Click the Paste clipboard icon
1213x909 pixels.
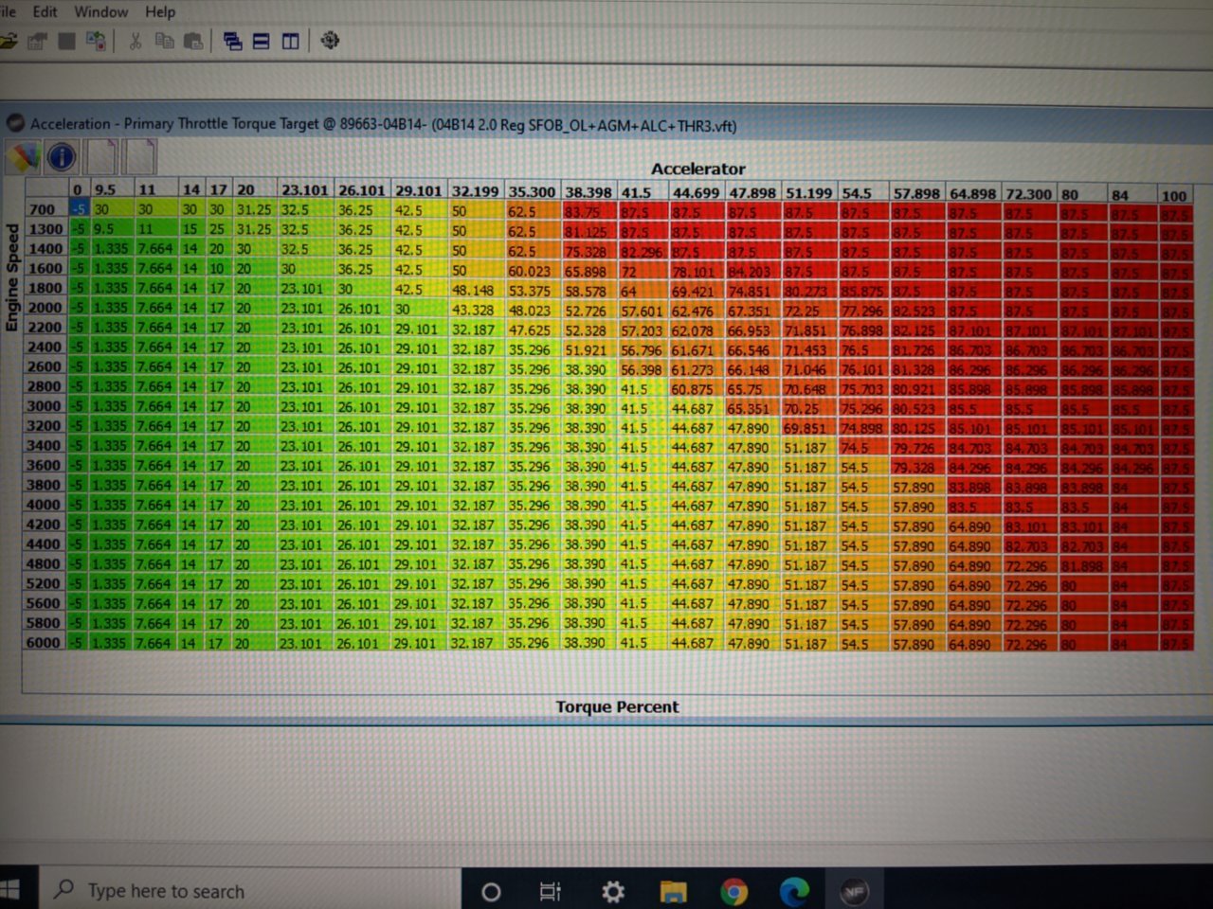pos(192,41)
